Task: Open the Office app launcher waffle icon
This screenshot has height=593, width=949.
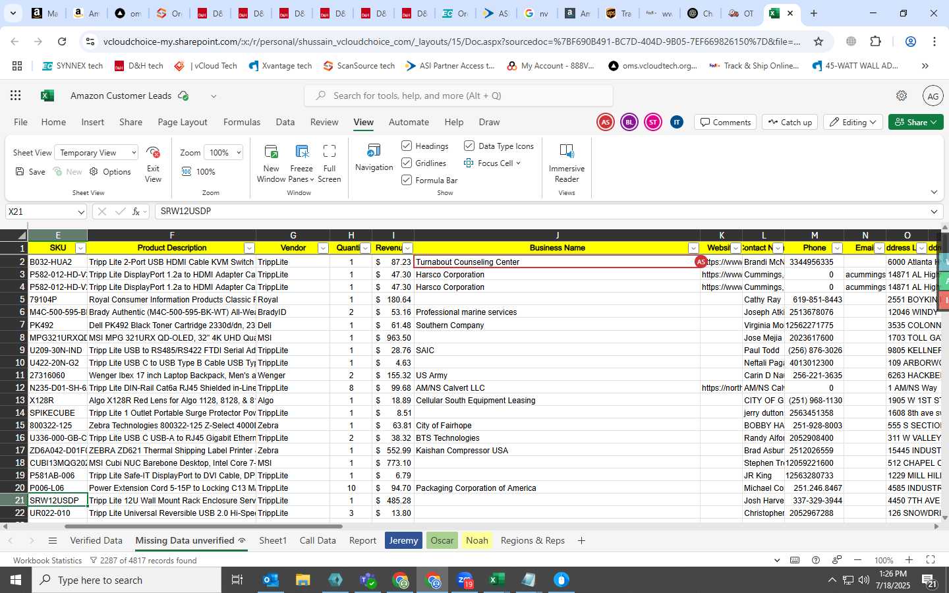Action: [x=16, y=96]
